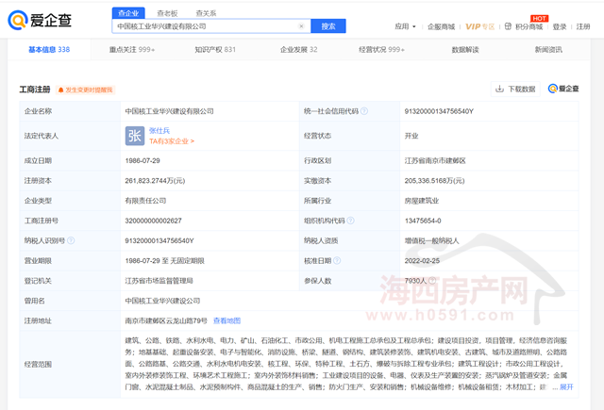604x410 pixels.
Task: Select paid-in capital 205,336.5168万(元)
Action: (x=434, y=180)
